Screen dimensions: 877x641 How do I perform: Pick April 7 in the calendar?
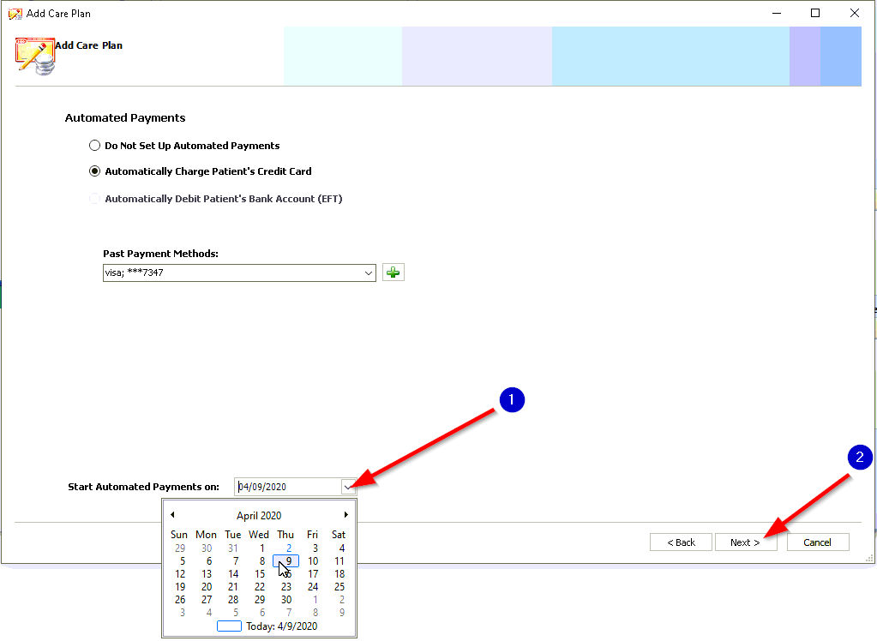click(x=236, y=561)
